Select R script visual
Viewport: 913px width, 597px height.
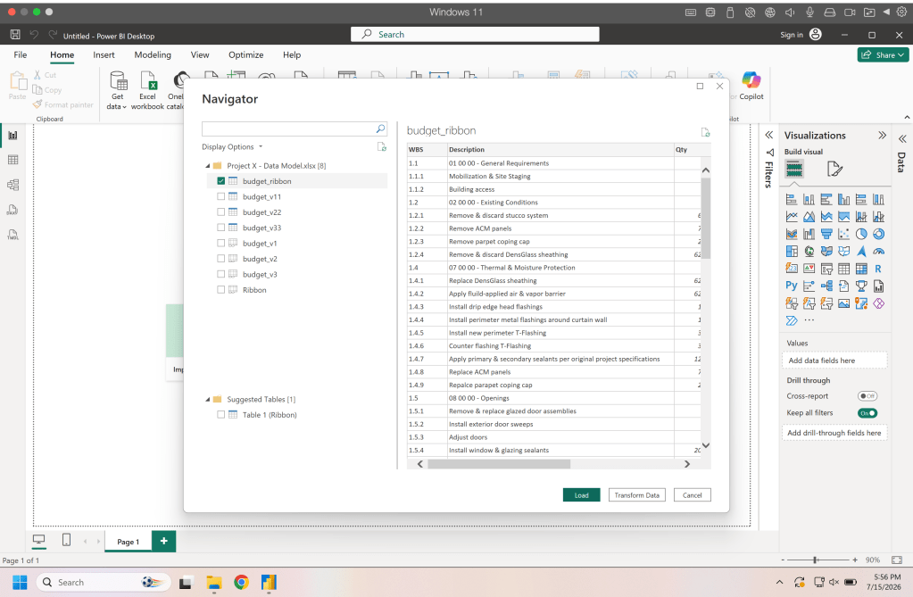(x=879, y=269)
